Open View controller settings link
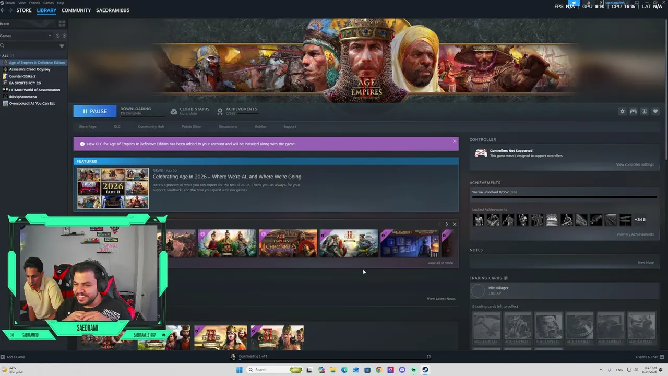Screen dimensions: 668x376 [x=635, y=164]
